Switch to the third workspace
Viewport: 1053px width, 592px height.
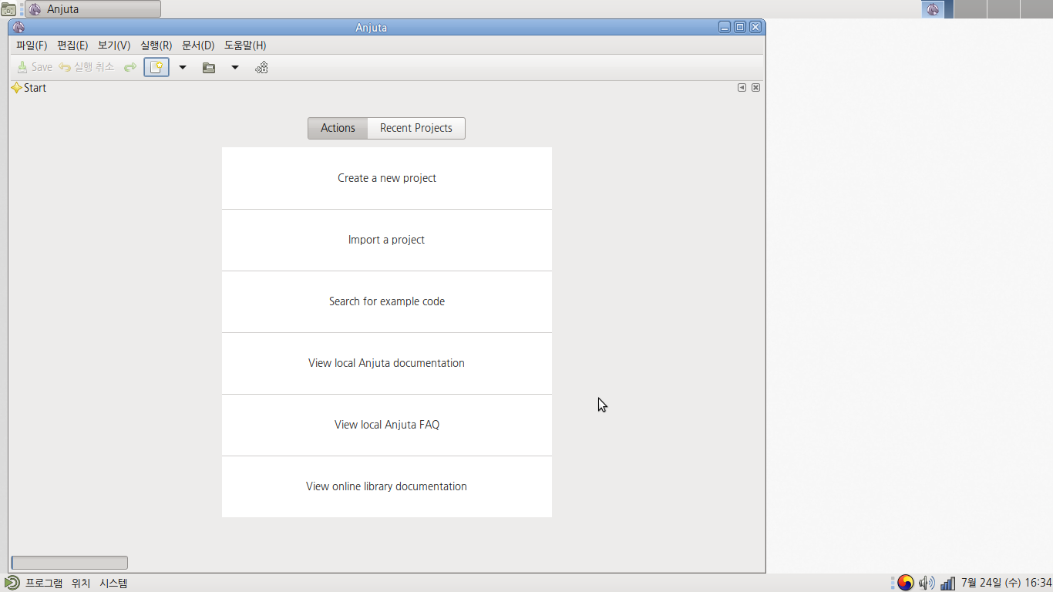click(1004, 9)
